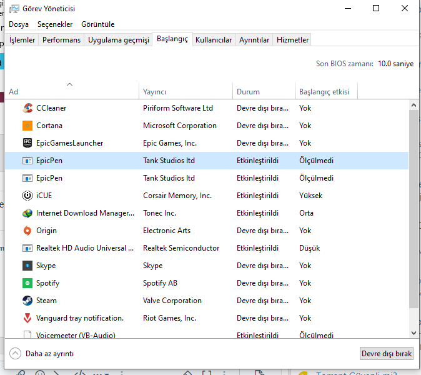Click Microsoft Corporation publisher cell
The height and width of the screenshot is (375, 421).
point(180,126)
